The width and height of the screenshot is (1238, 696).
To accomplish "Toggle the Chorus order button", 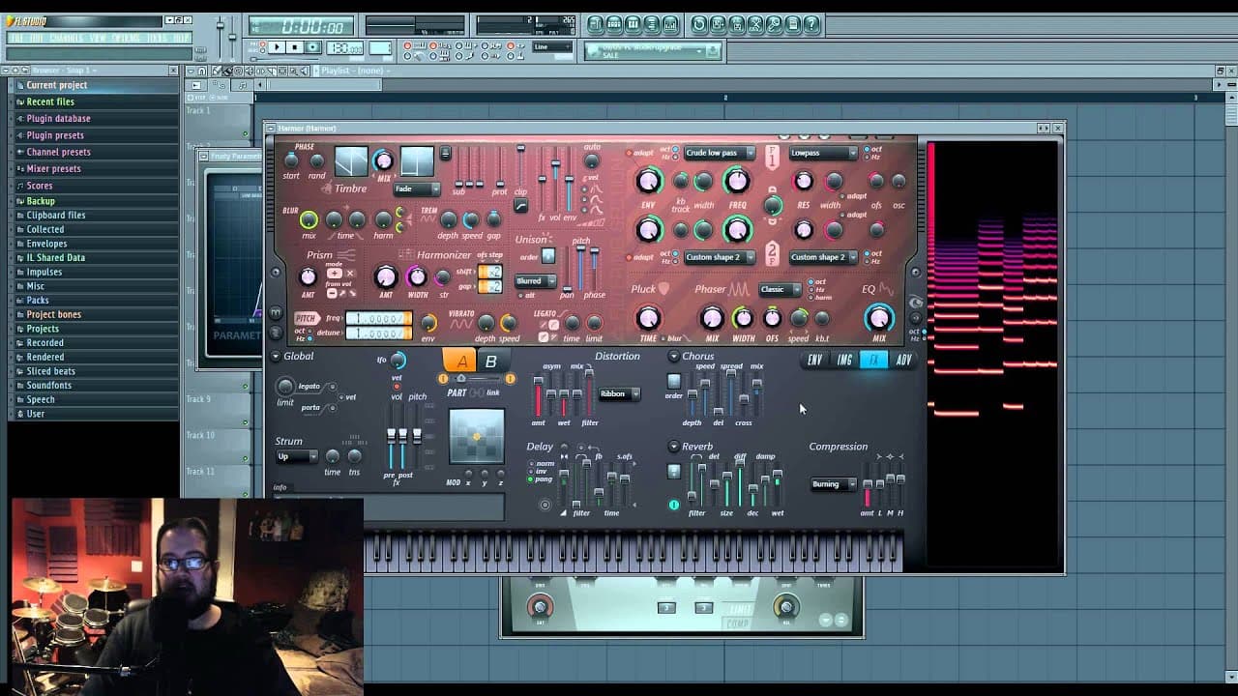I will tap(674, 382).
